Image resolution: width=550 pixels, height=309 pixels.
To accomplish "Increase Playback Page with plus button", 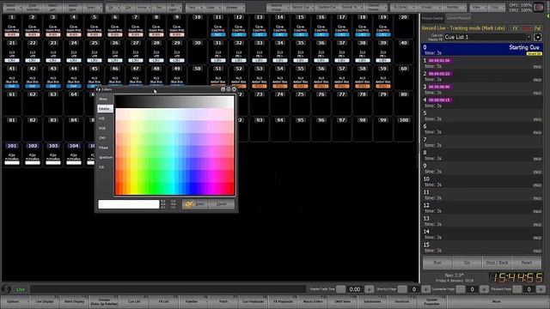I will 541,289.
